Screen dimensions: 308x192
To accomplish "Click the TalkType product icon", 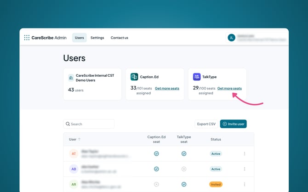I will (x=197, y=77).
